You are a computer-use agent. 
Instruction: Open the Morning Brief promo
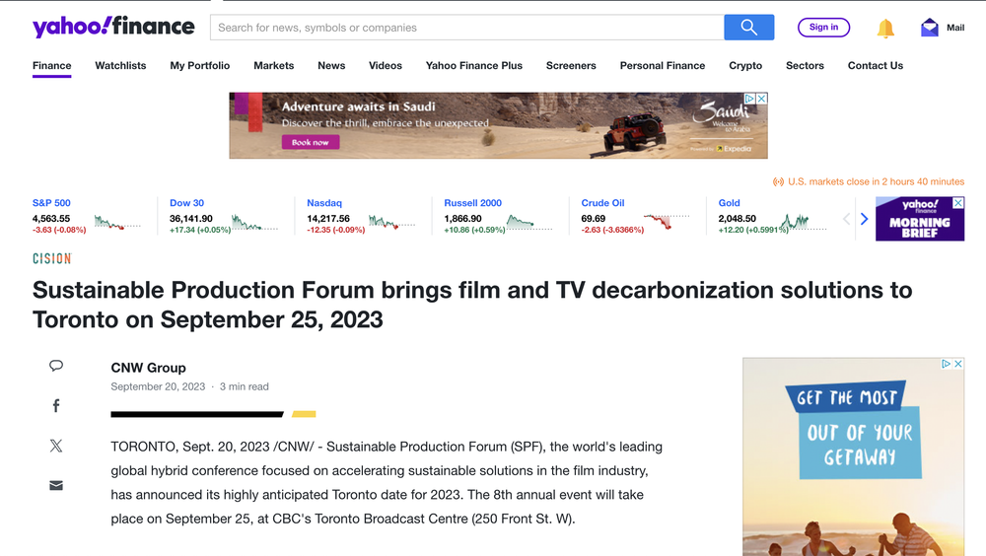(x=919, y=219)
